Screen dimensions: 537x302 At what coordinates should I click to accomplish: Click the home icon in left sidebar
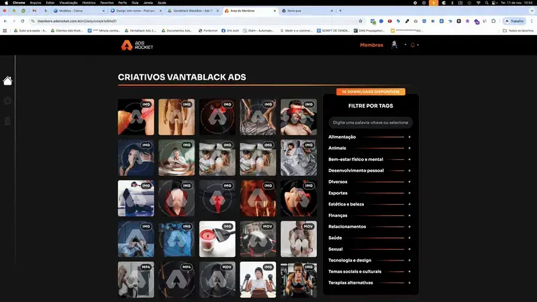click(x=7, y=81)
